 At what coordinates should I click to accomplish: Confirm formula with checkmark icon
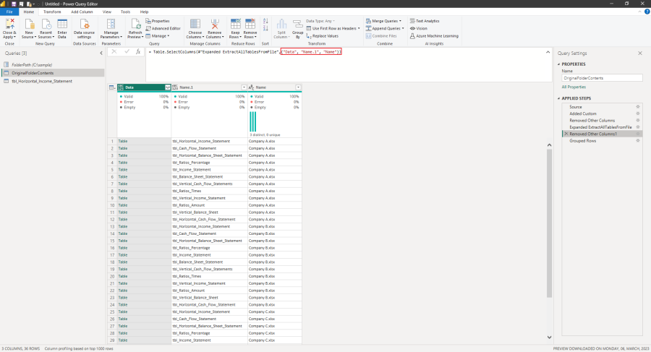coord(127,51)
